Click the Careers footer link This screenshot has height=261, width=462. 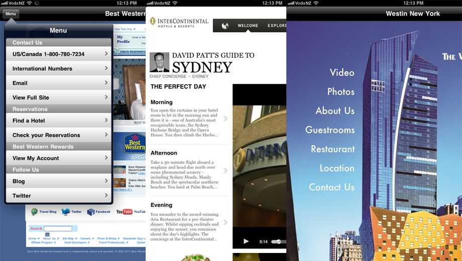point(86,238)
